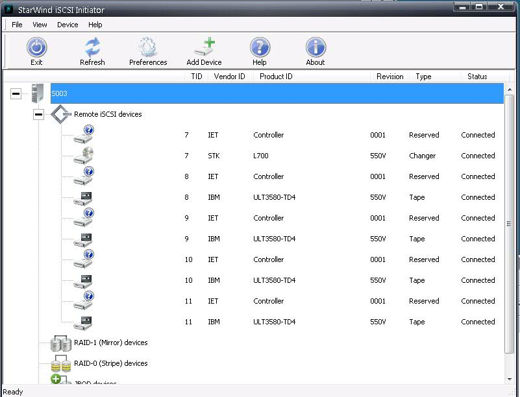Screen dimensions: 520x397
Task: Sort by clicking the TID column header
Action: point(196,76)
